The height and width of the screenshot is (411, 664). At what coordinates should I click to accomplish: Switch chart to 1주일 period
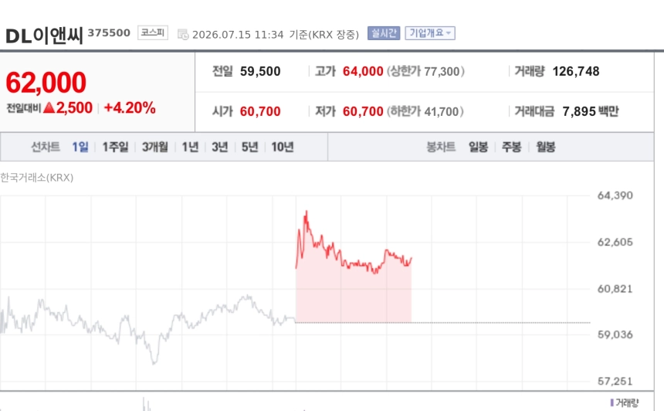pos(115,147)
